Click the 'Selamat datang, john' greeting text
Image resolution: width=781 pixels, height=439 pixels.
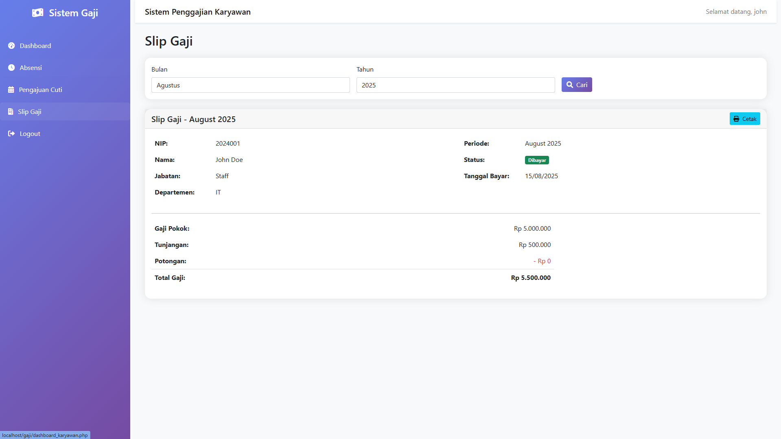pos(736,12)
